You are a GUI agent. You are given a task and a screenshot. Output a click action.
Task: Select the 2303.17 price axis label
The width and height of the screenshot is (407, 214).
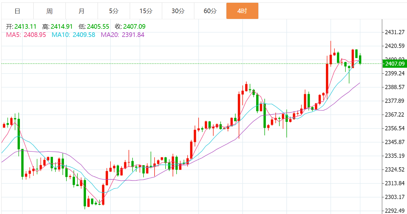click(x=395, y=197)
